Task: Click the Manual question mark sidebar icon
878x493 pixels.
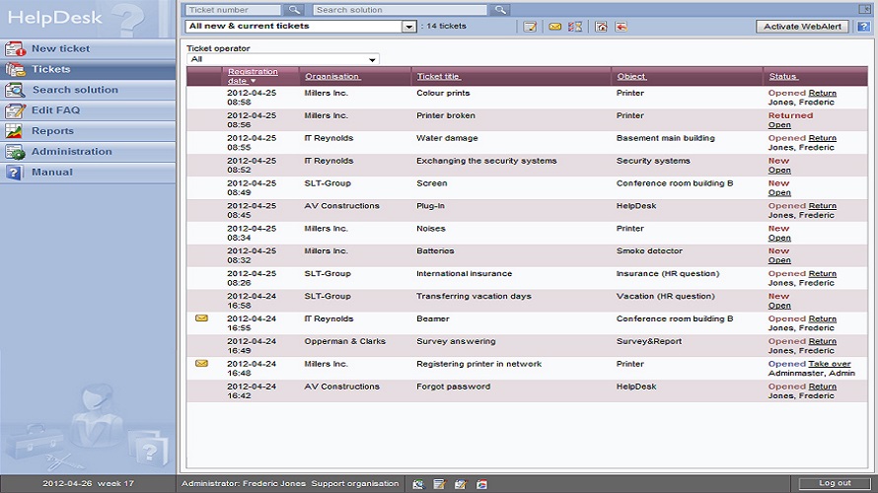Action: click(x=14, y=173)
